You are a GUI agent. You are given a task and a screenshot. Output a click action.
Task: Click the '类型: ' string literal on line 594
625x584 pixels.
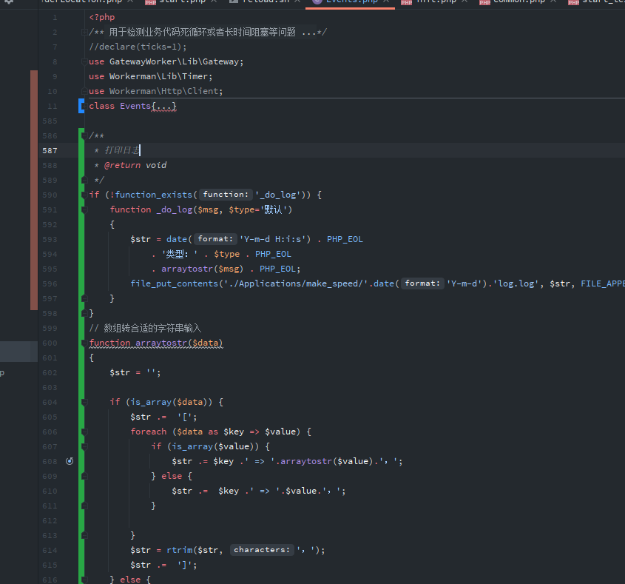point(180,254)
